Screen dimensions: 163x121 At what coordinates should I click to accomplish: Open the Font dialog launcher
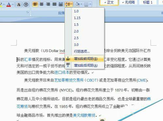tap(28, 12)
